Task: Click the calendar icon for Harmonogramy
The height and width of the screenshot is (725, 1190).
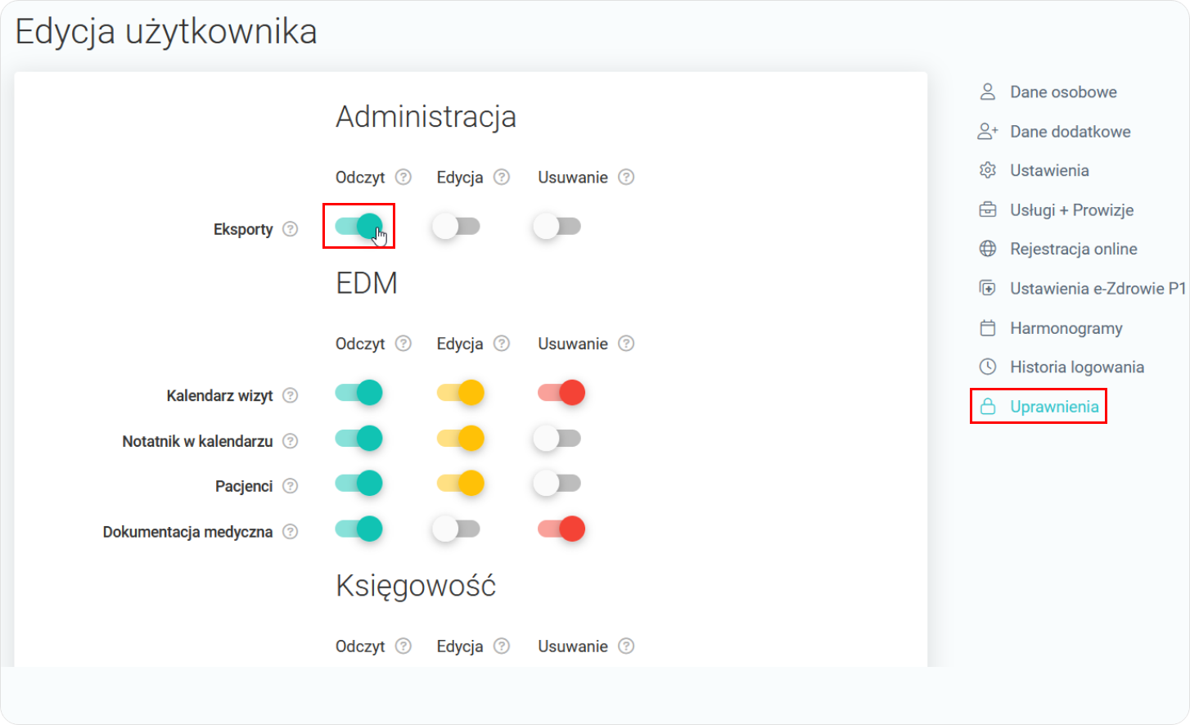Action: pos(988,328)
